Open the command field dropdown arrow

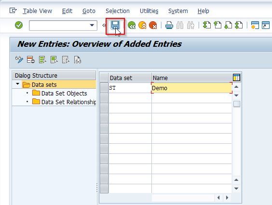[92, 25]
